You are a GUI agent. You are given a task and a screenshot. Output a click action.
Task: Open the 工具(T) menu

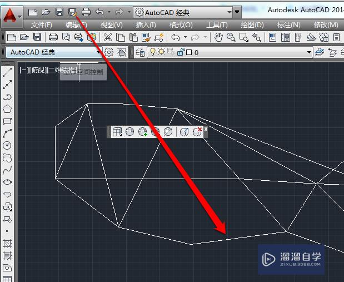tap(217, 25)
